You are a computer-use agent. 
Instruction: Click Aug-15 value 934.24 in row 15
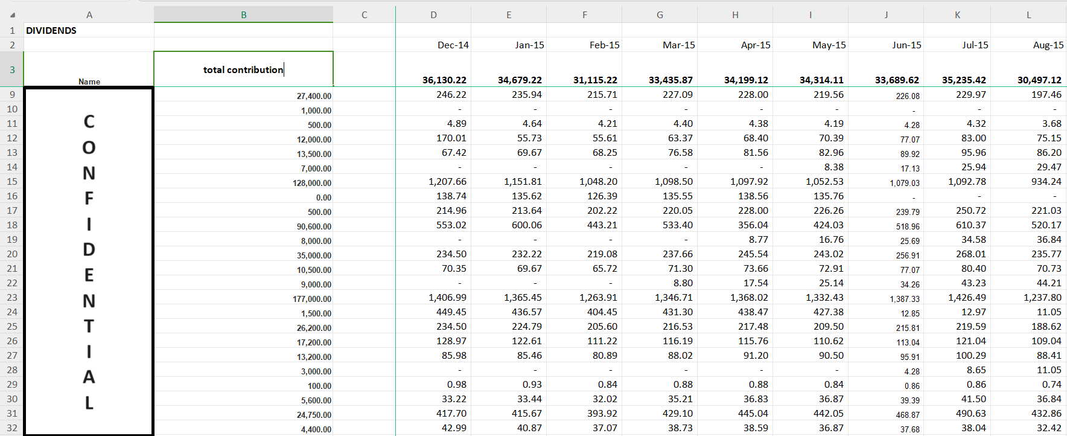click(x=1029, y=181)
